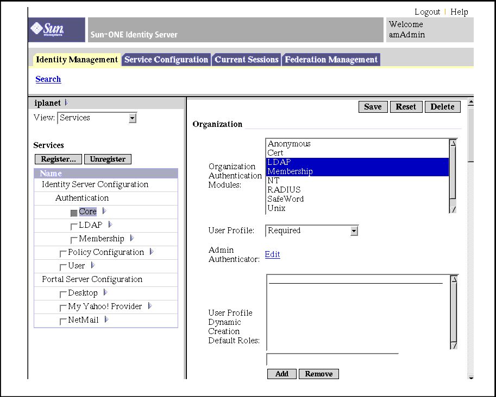Select Anonymous in the authentication modules list

[357, 144]
